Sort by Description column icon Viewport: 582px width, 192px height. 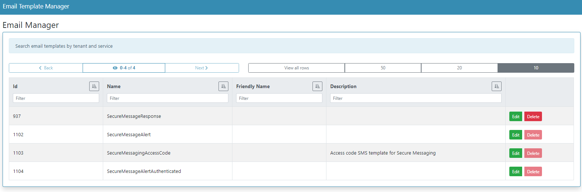[496, 86]
